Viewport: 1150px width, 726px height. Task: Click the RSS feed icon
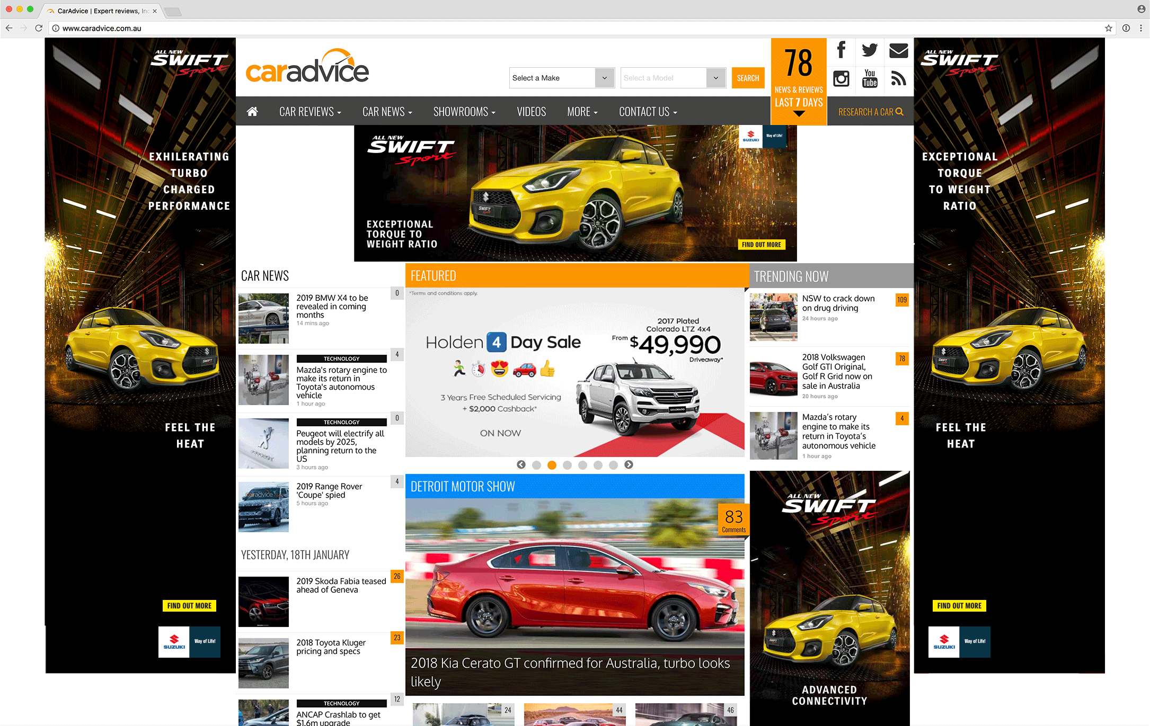click(898, 79)
